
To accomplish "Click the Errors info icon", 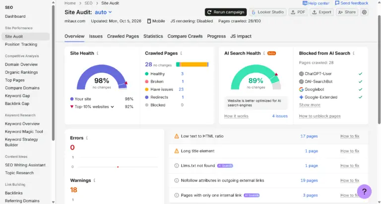I will click(87, 138).
